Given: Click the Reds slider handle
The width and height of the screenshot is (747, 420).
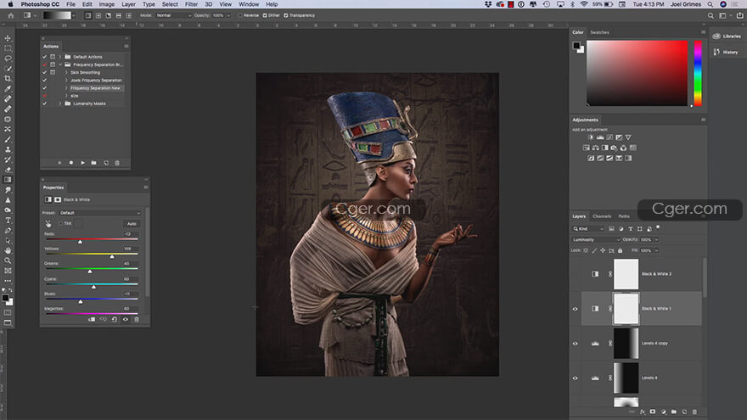Looking at the screenshot, I should click(80, 242).
